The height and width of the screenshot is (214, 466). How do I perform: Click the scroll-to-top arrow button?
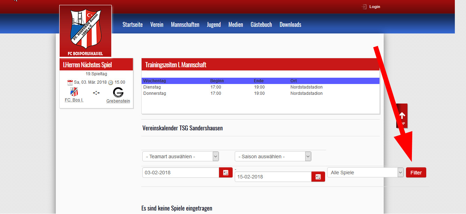pyautogui.click(x=402, y=116)
